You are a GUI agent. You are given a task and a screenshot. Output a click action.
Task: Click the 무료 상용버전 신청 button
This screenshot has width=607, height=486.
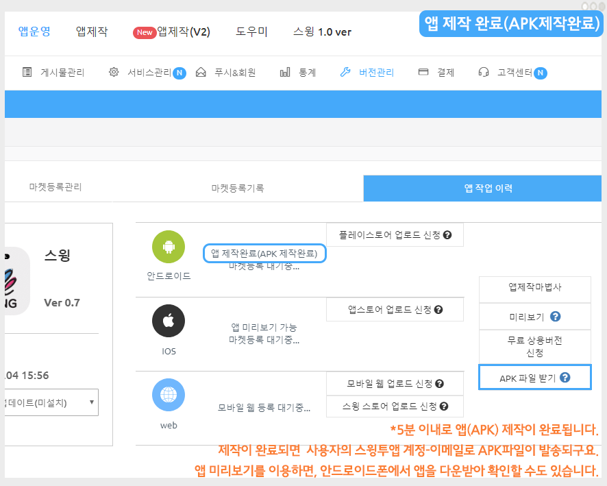click(534, 346)
